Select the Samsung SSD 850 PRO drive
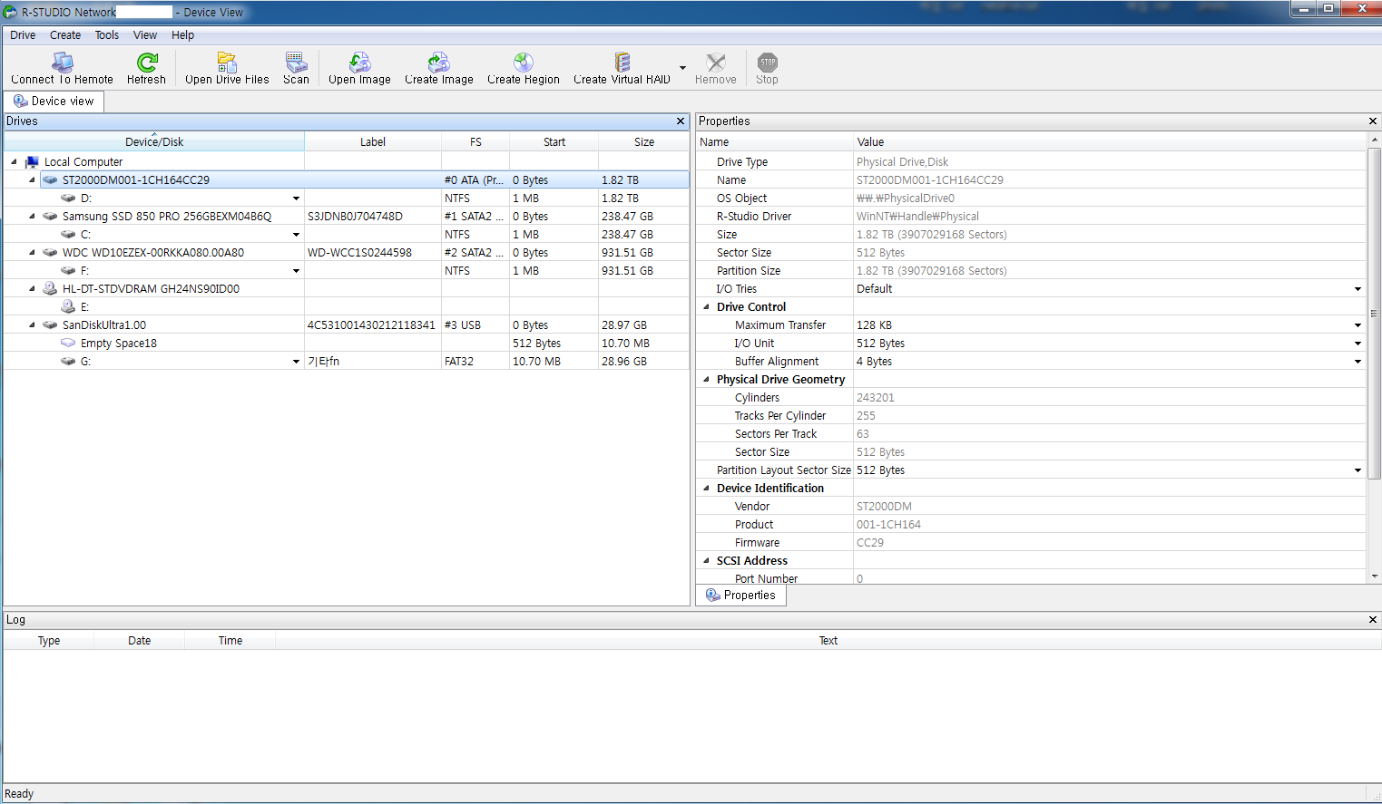 167,217
